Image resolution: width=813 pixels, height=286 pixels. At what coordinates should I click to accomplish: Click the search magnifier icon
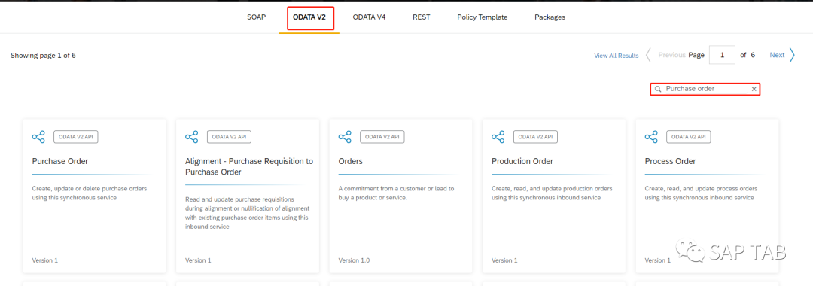[657, 89]
